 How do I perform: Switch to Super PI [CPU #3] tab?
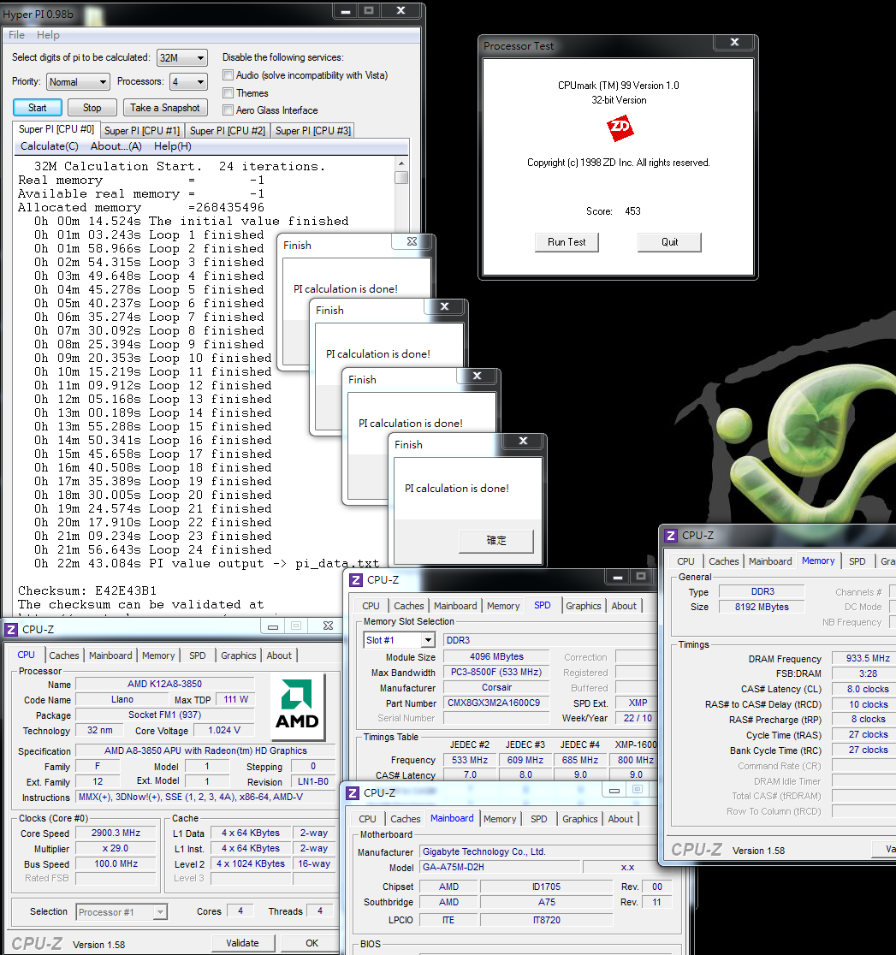click(x=313, y=131)
